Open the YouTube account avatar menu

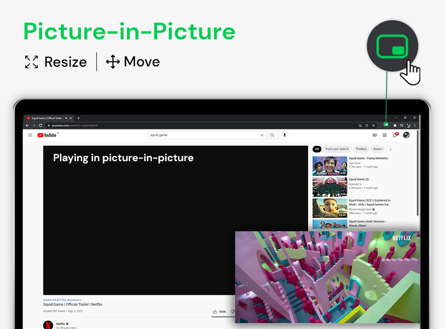tap(406, 135)
